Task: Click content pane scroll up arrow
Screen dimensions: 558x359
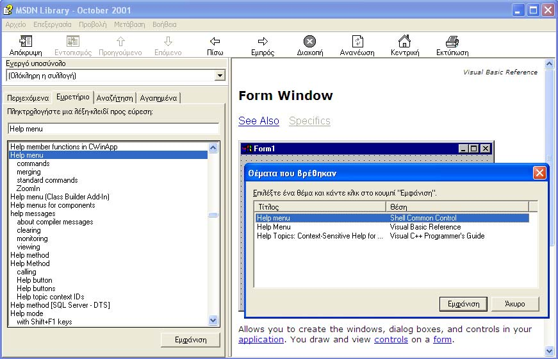Action: click(549, 64)
